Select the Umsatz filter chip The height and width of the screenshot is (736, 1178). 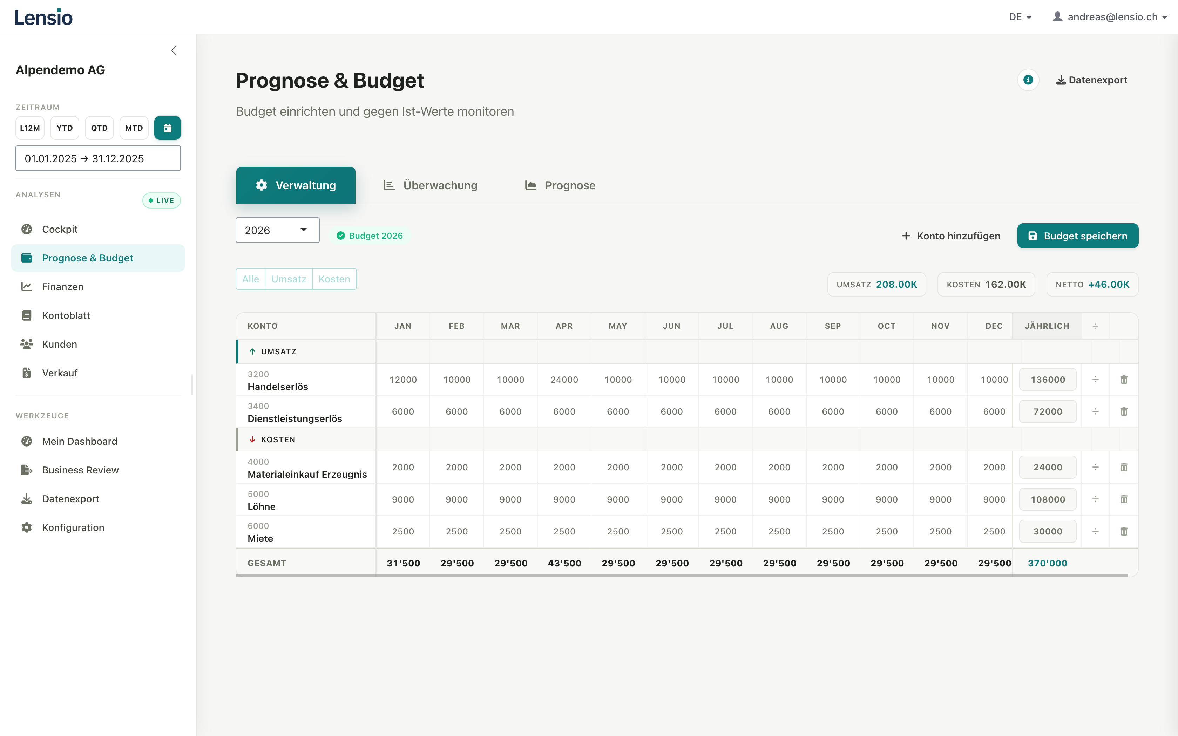click(289, 279)
